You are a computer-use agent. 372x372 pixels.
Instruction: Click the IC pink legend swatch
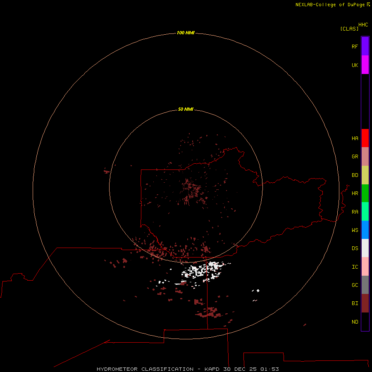[365, 267]
